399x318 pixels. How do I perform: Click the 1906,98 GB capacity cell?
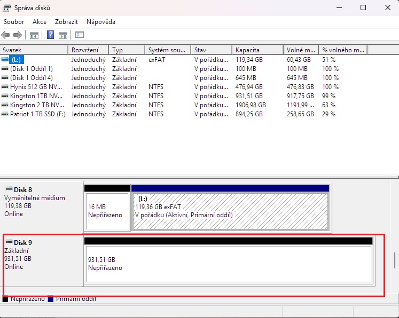[251, 105]
